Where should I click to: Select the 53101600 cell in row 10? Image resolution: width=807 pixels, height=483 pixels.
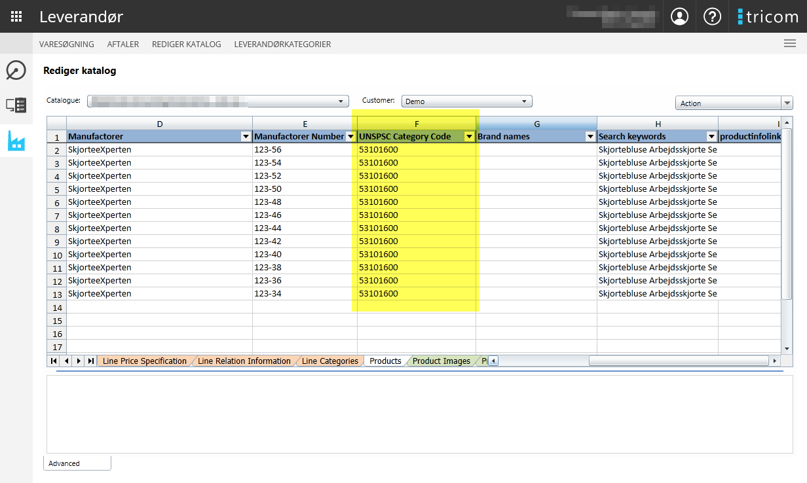point(417,255)
